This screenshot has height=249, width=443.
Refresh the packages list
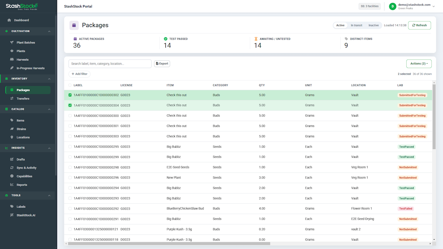coord(419,25)
